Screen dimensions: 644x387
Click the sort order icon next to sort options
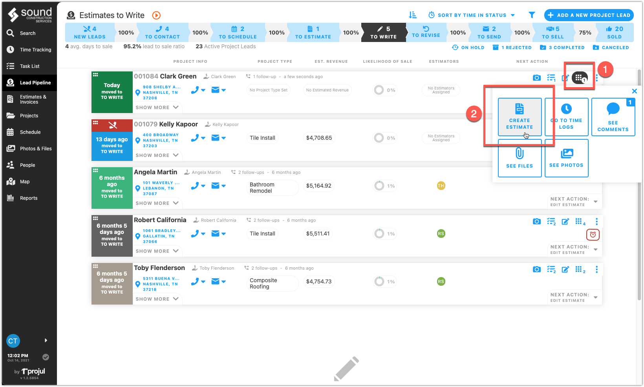[413, 15]
